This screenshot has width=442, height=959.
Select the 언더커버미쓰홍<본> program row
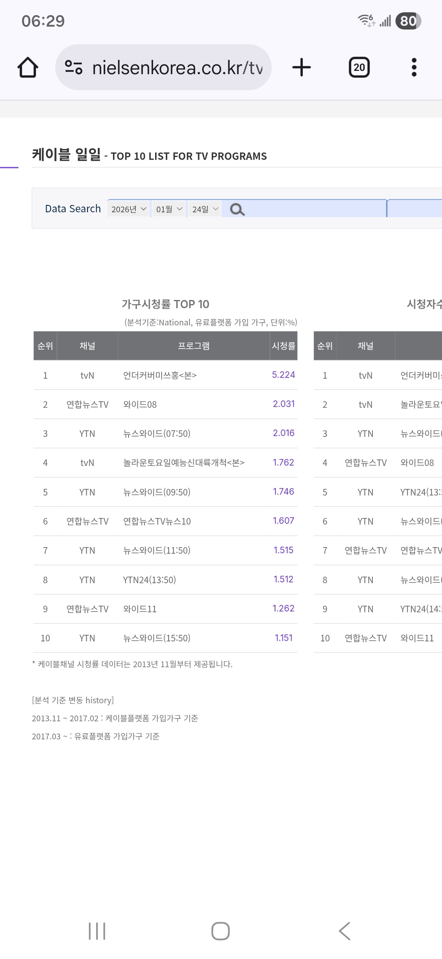pos(160,375)
